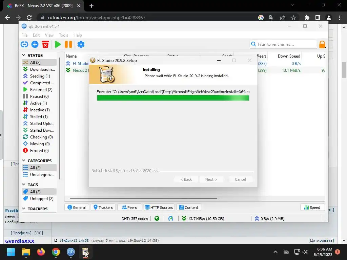Open the File menu in qBittorrent

pos(24,35)
